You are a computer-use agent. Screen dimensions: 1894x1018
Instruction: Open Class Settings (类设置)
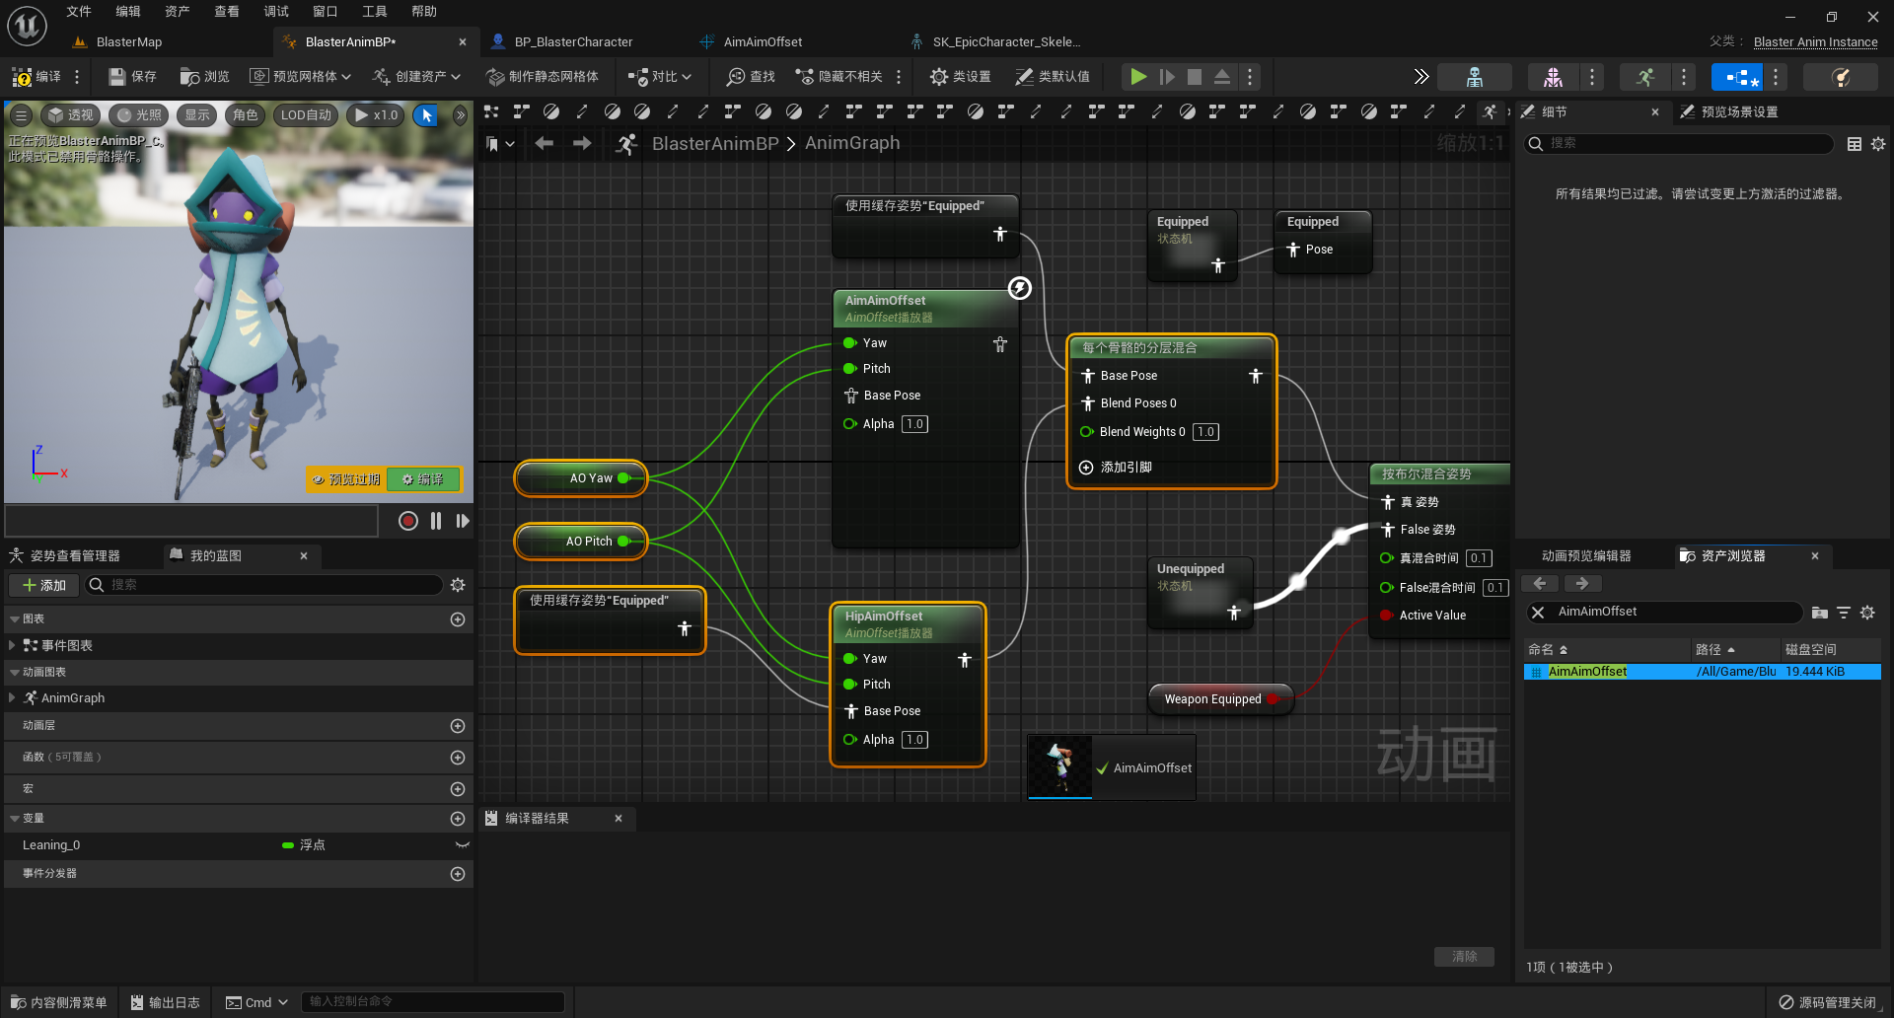coord(960,77)
